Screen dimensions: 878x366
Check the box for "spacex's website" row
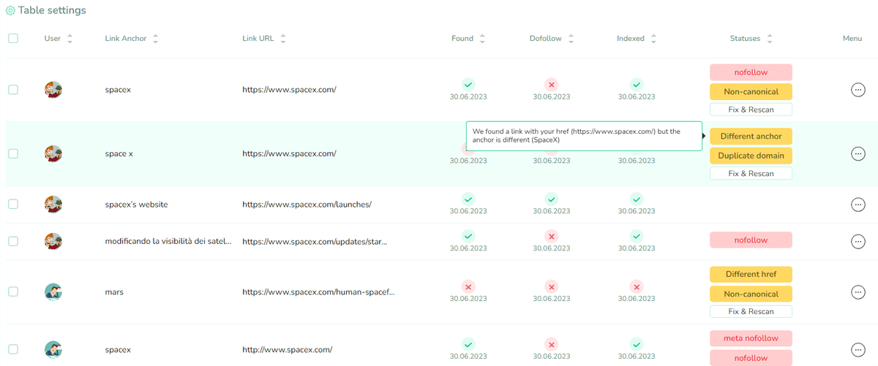click(13, 205)
